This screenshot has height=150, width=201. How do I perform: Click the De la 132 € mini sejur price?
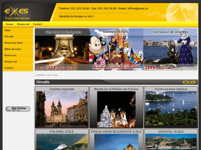[x=54, y=68]
